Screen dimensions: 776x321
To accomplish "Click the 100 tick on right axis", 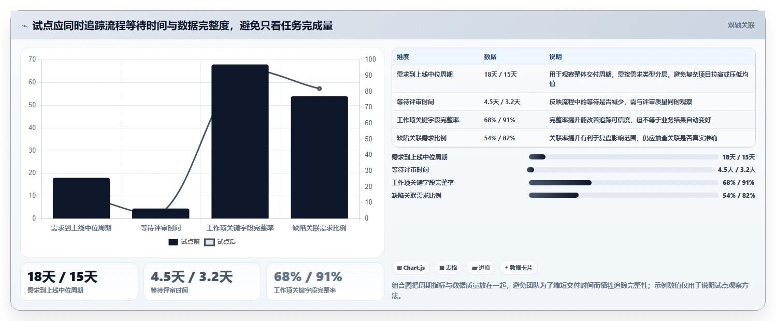I will click(370, 60).
